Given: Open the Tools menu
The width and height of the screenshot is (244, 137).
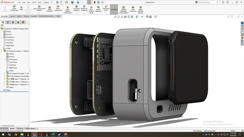Looking at the screenshot, I should [40, 2].
